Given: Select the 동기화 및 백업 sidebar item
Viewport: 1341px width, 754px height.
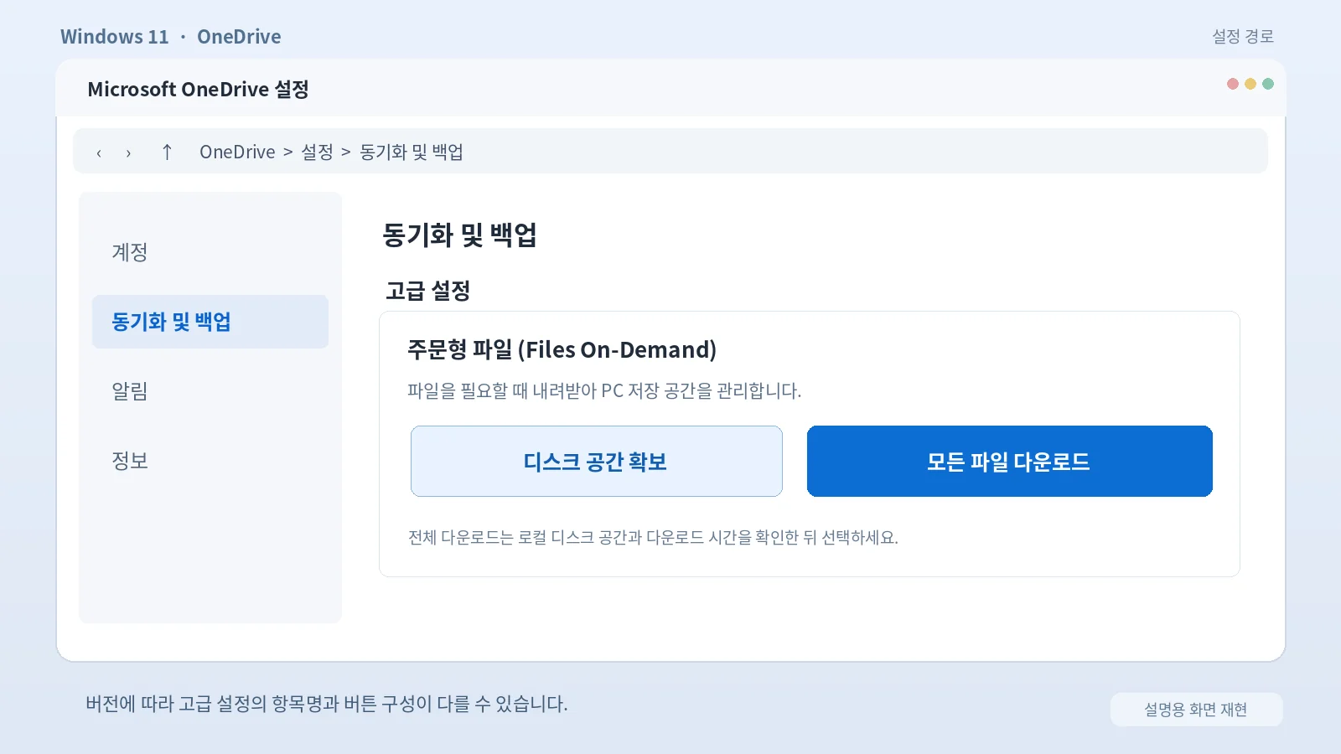Looking at the screenshot, I should 210,322.
